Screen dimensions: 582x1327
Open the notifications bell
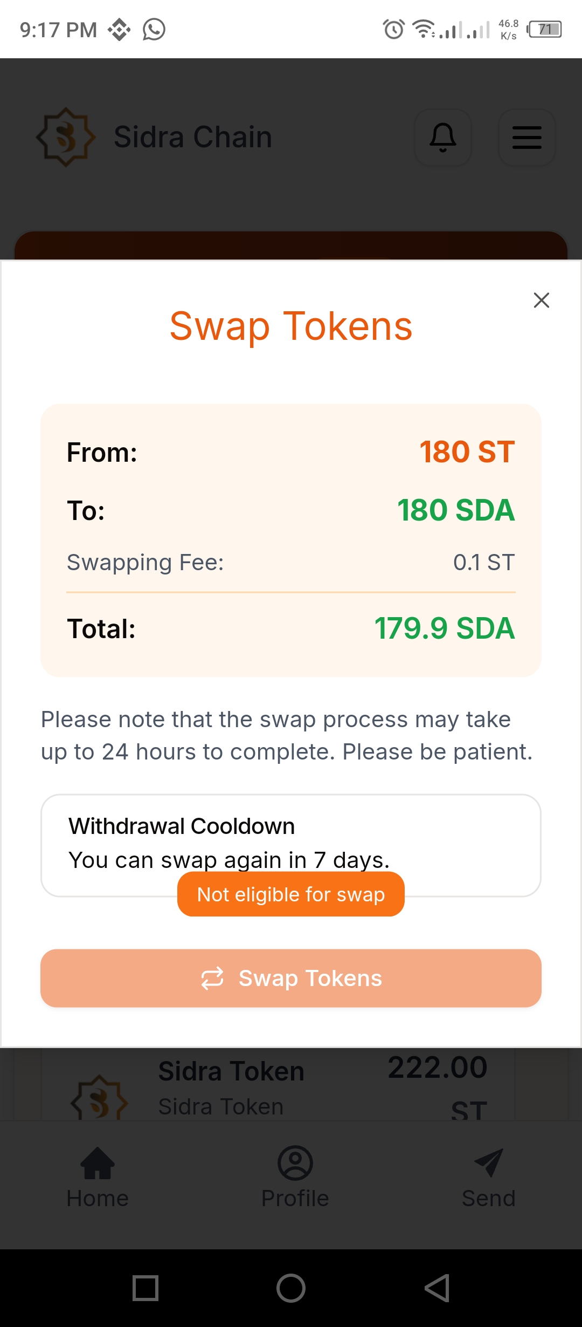pos(443,137)
